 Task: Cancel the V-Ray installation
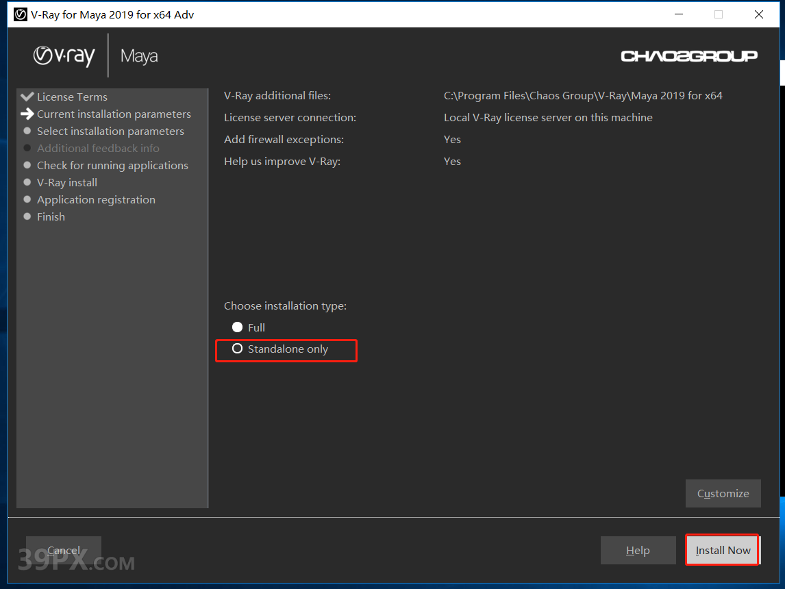pyautogui.click(x=64, y=550)
